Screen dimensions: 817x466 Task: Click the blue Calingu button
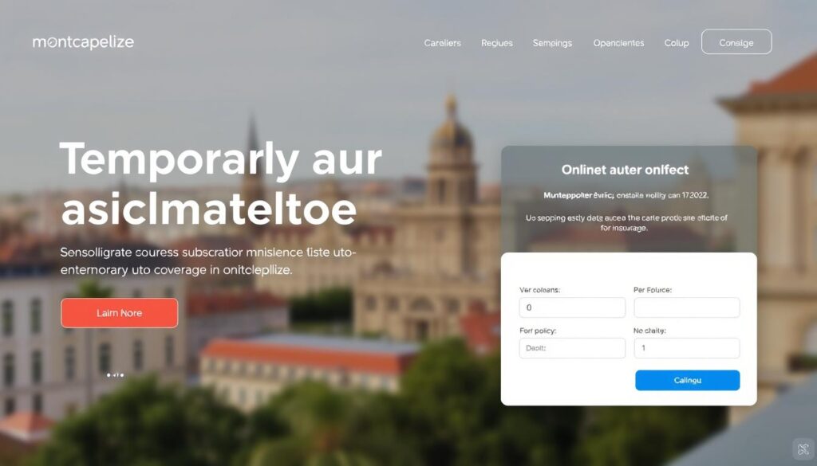[x=687, y=380]
